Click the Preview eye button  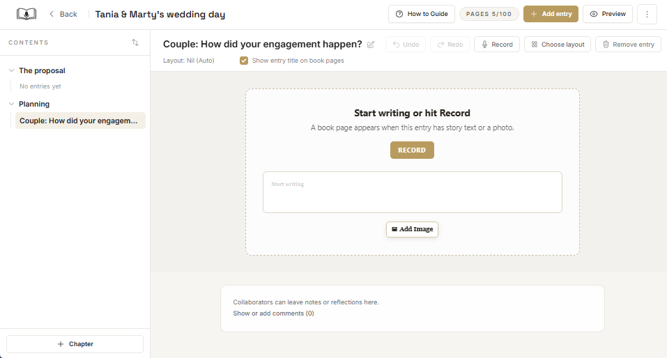pyautogui.click(x=608, y=14)
